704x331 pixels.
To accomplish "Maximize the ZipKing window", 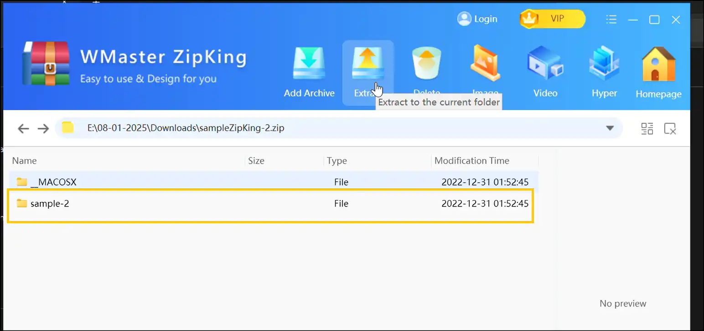I will pyautogui.click(x=654, y=20).
